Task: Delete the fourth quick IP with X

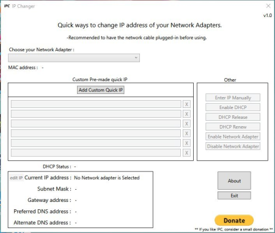Action: 186,134
